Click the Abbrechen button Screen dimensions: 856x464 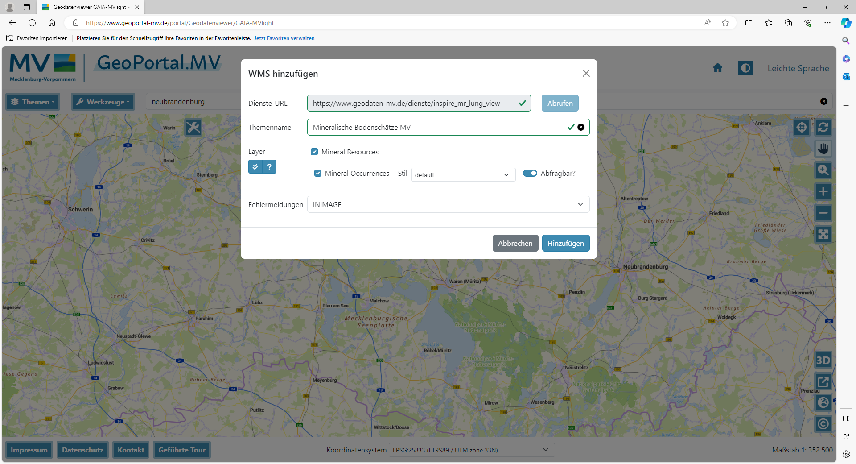(515, 243)
